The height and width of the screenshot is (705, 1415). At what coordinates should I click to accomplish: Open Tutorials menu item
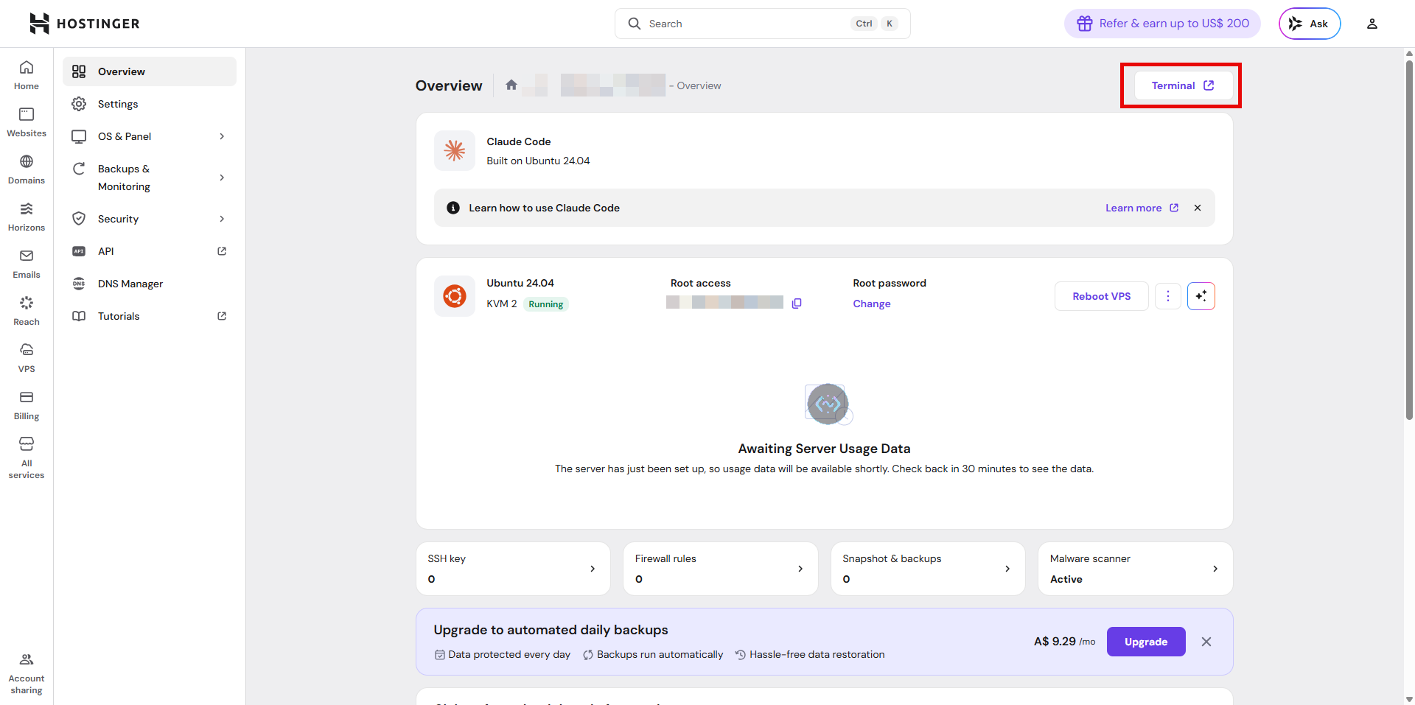(150, 316)
